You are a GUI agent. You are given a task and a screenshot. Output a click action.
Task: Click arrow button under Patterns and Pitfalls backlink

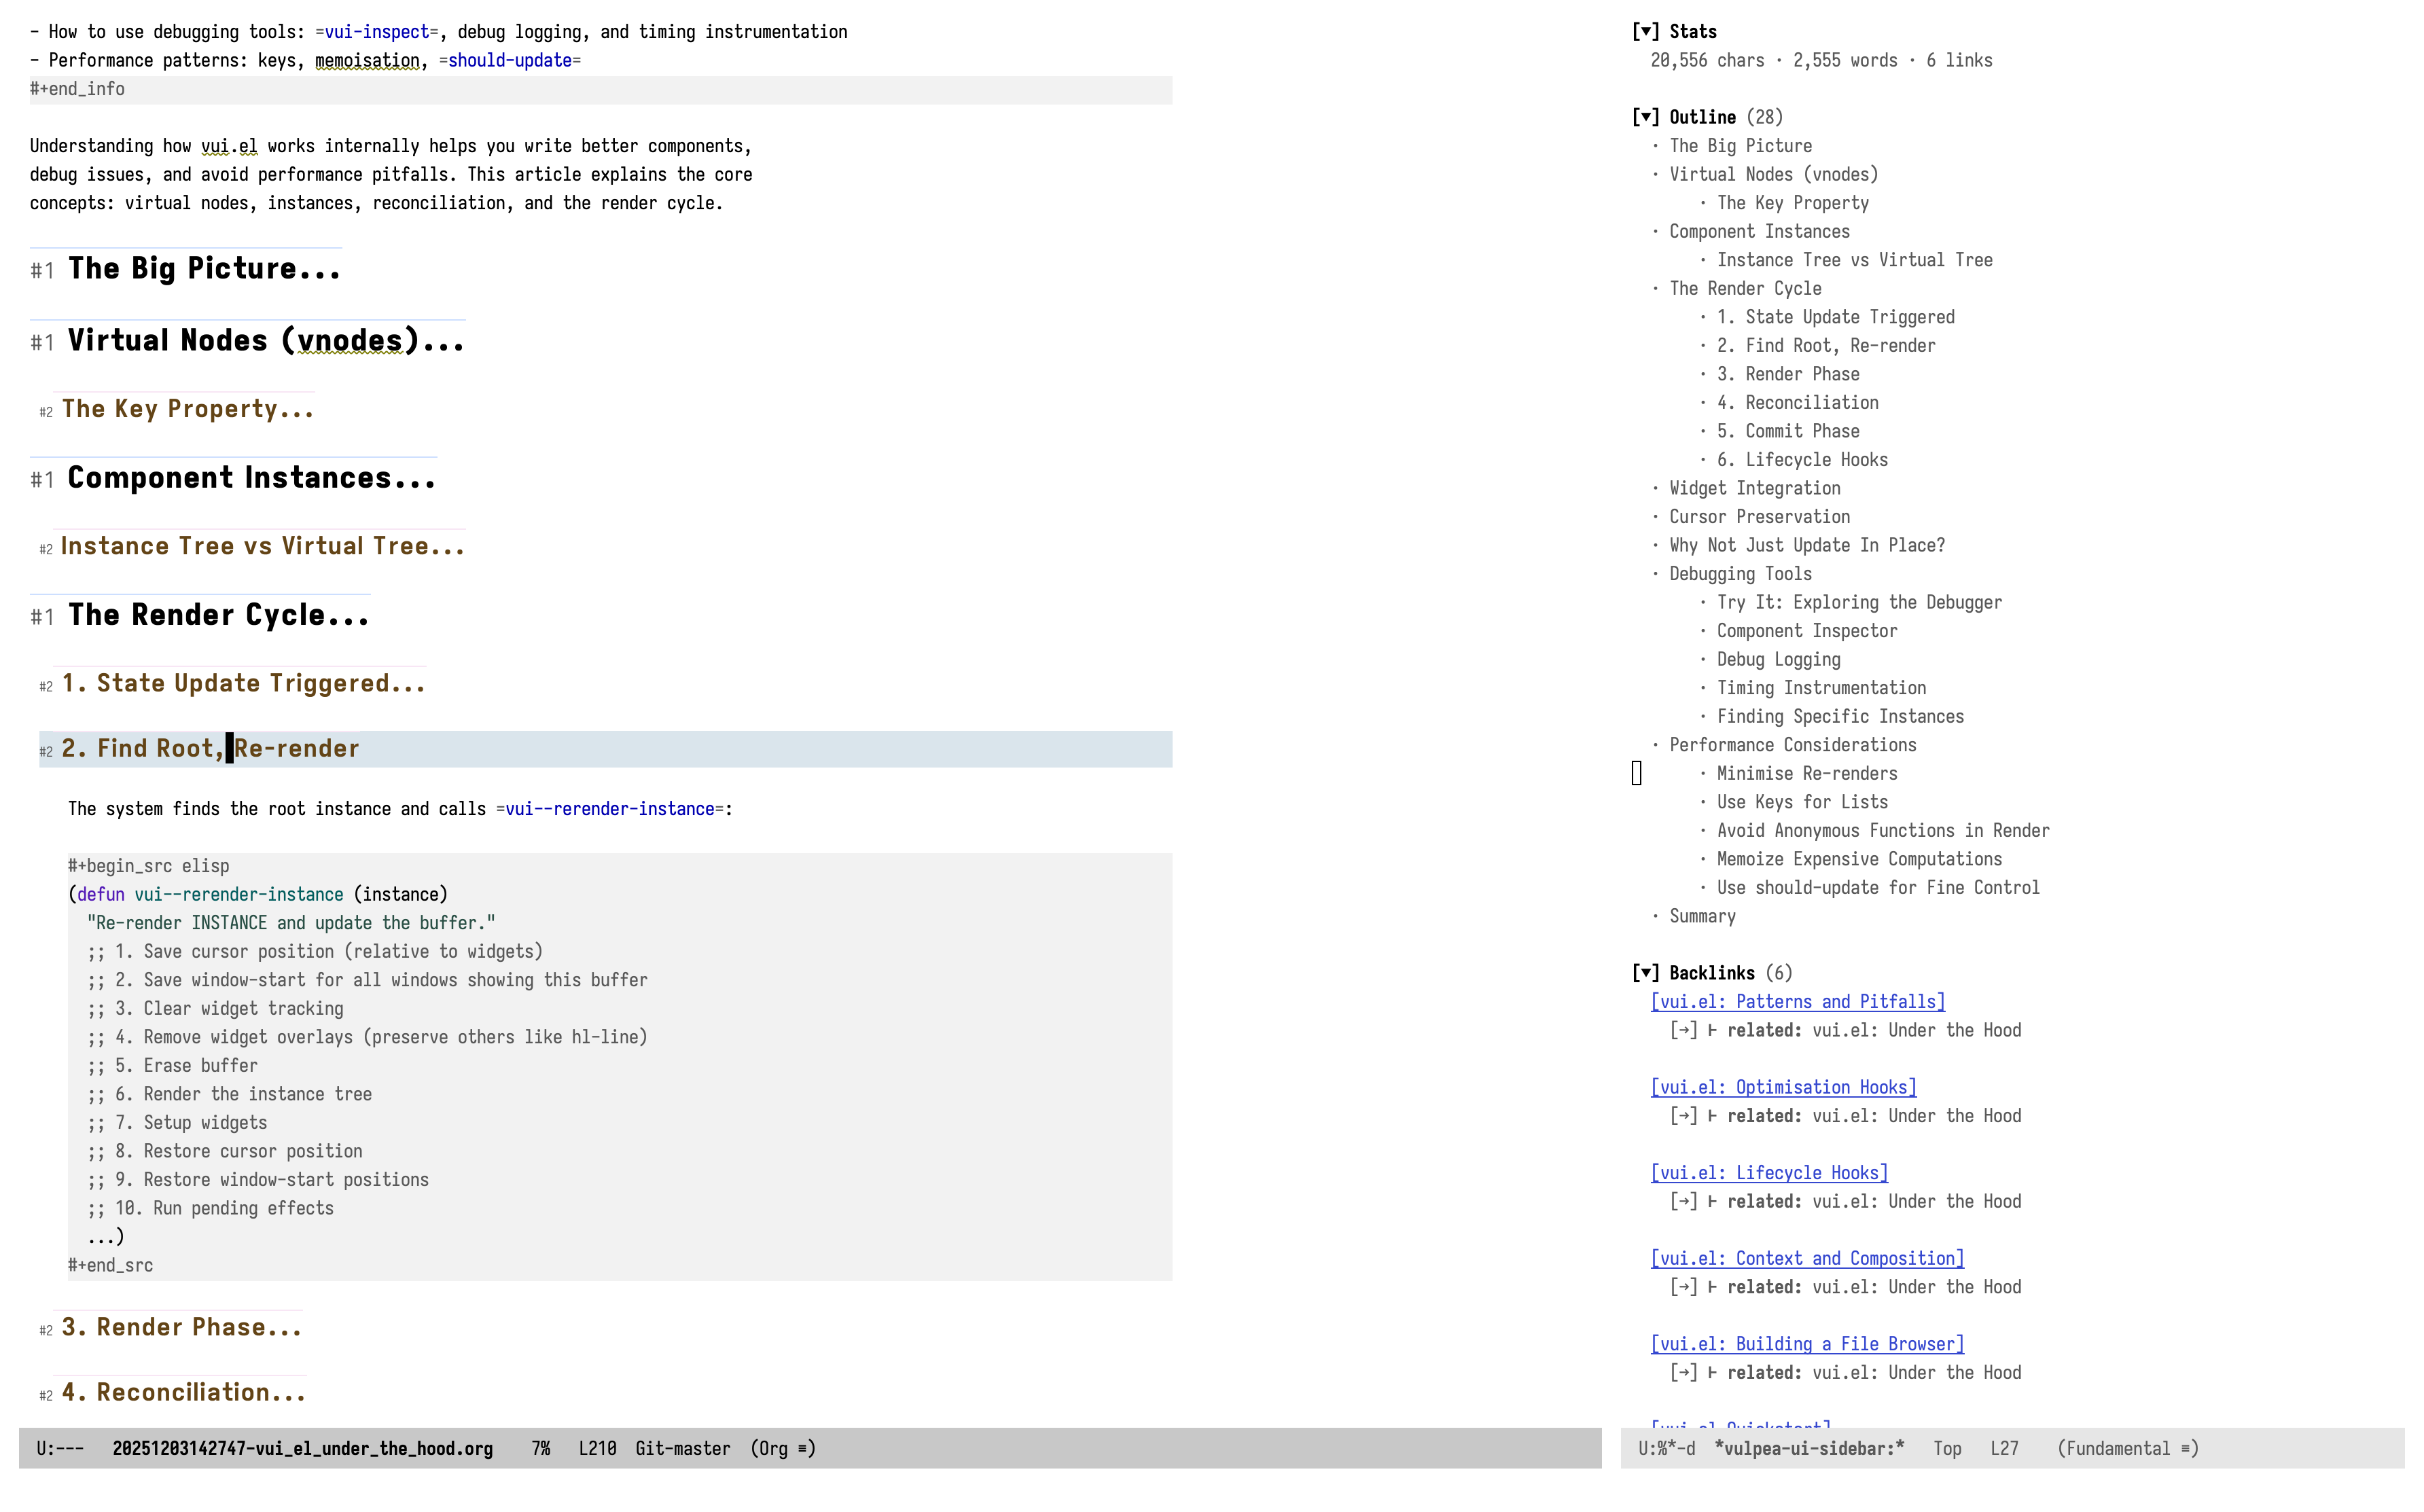[x=1684, y=1030]
